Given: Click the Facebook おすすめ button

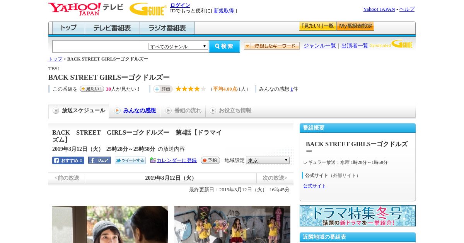Looking at the screenshot, I should 68,160.
